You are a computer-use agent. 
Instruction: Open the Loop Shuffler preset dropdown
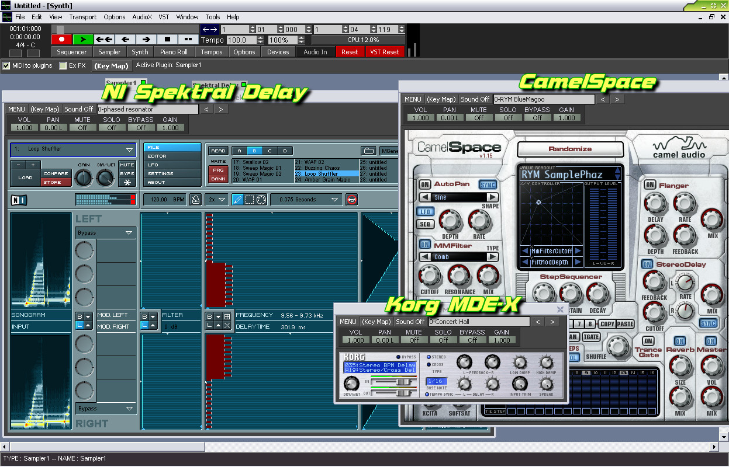point(73,149)
